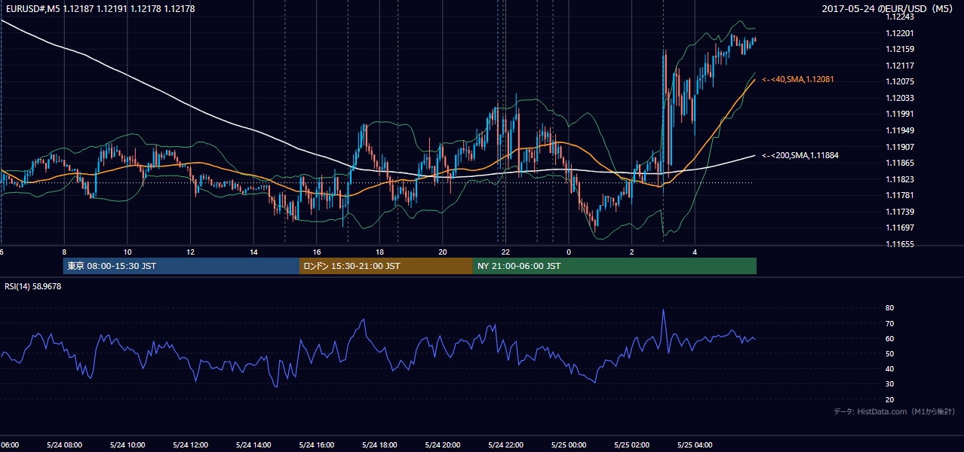This screenshot has width=964, height=452.
Task: Click the 5/24 20:00 bottom date label
Action: click(443, 445)
